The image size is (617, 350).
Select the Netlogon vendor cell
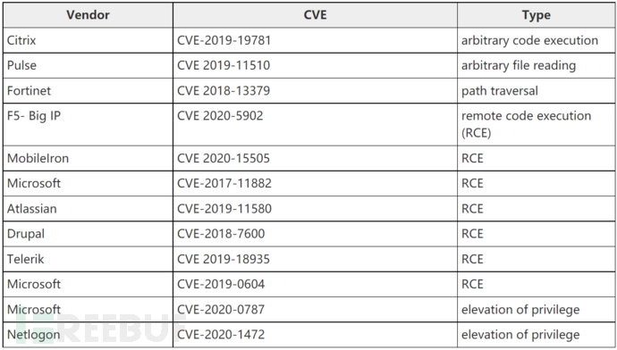pos(88,335)
